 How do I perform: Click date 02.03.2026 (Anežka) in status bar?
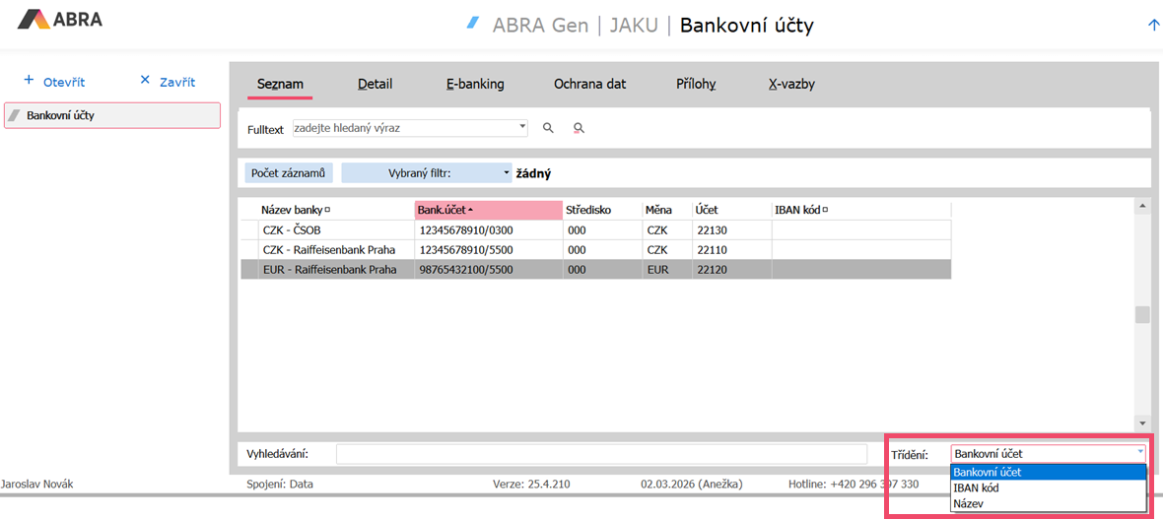[691, 485]
